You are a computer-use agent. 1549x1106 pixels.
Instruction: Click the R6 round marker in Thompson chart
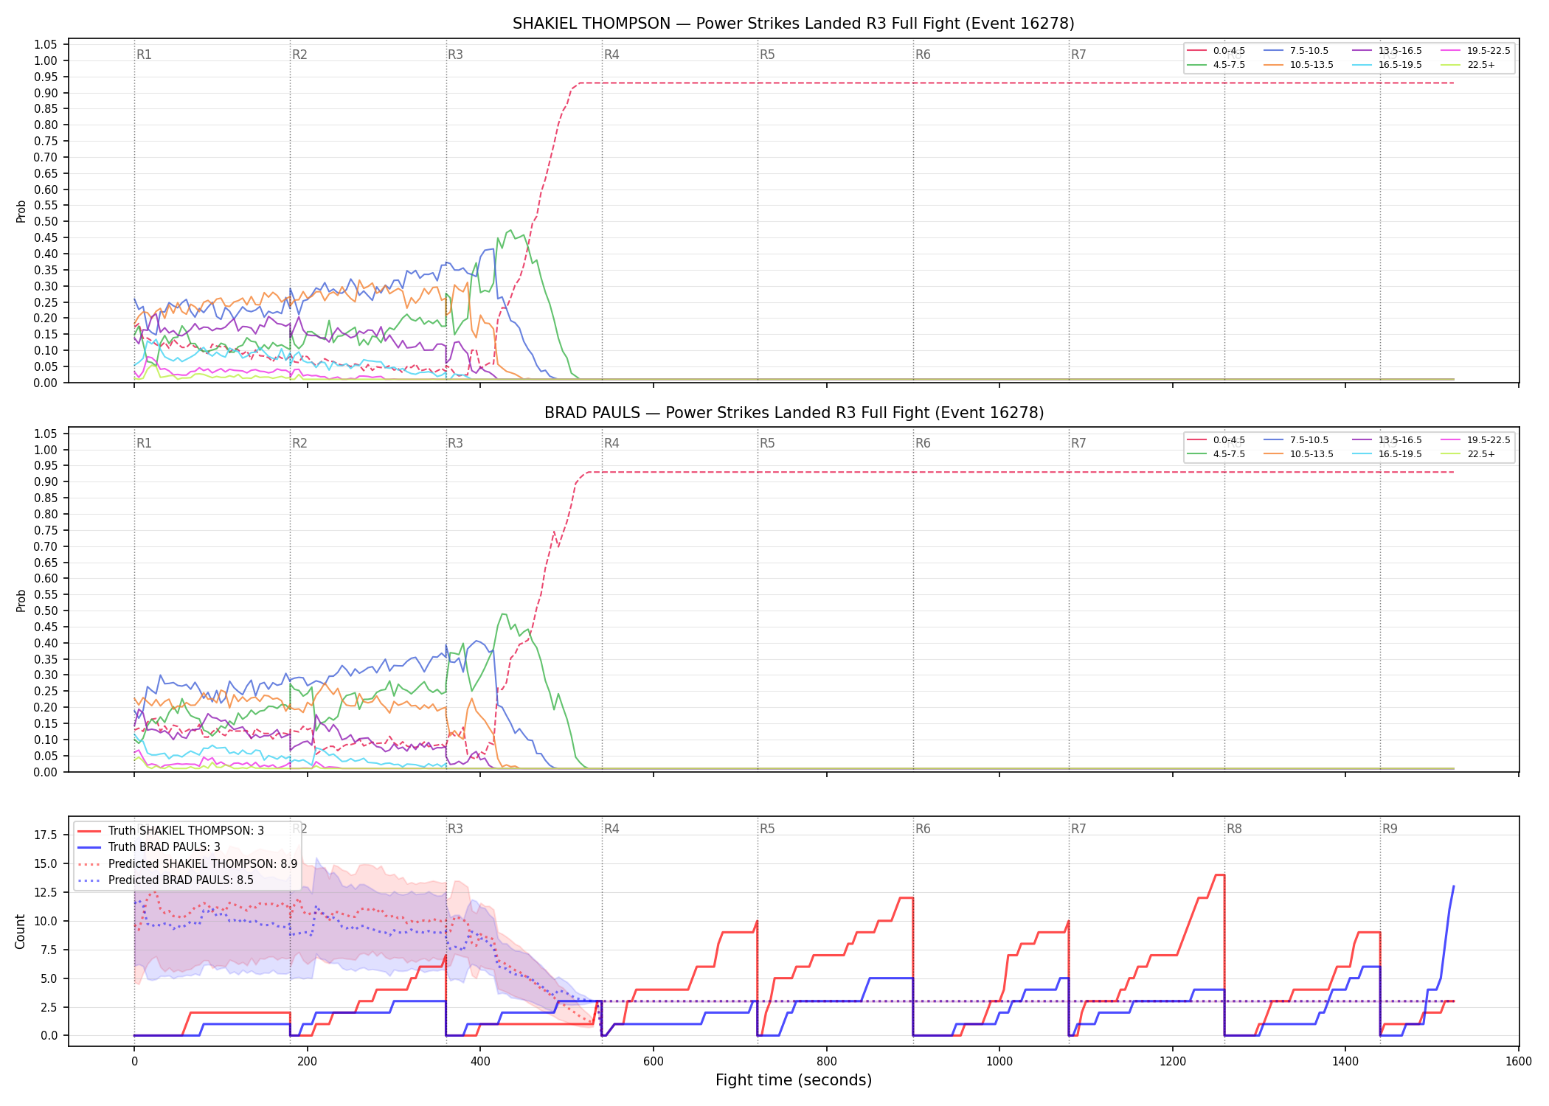coord(923,55)
